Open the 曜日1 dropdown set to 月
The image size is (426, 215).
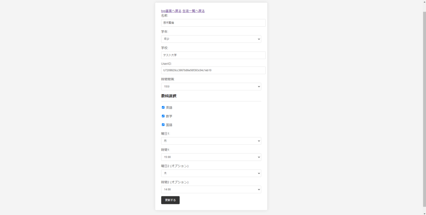tap(211, 141)
